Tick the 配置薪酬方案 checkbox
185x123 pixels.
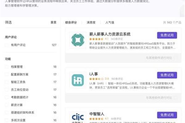coord(6,74)
